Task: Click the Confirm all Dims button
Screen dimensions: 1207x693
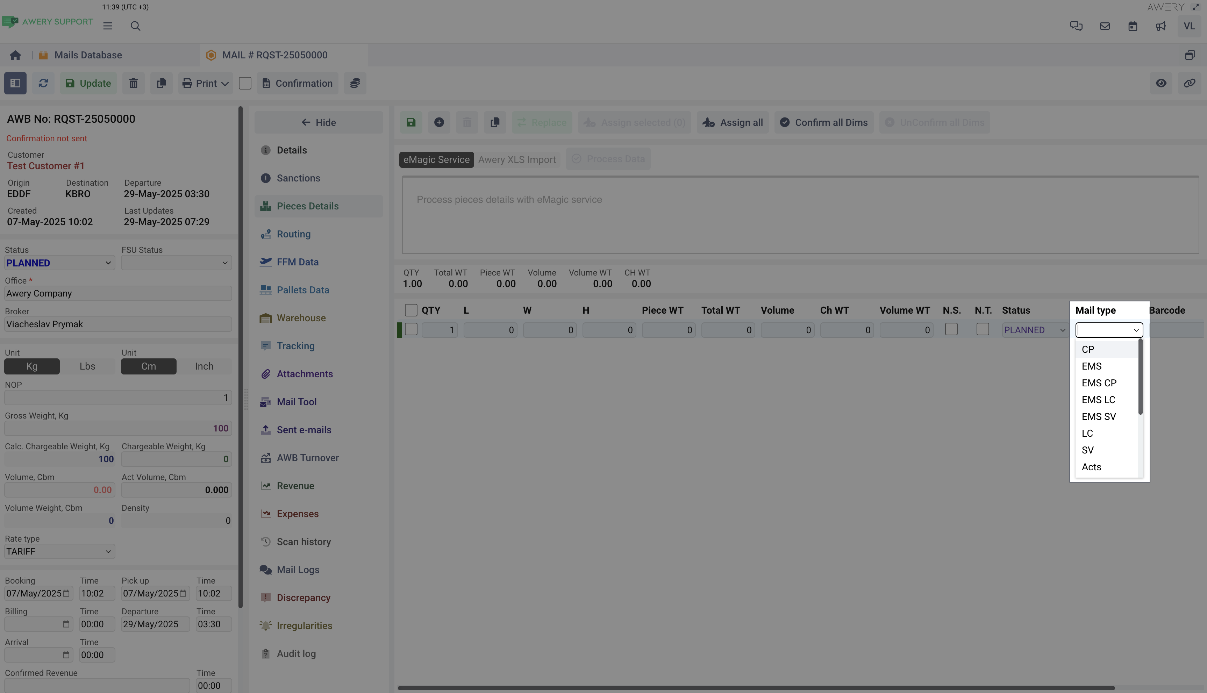Action: (824, 122)
